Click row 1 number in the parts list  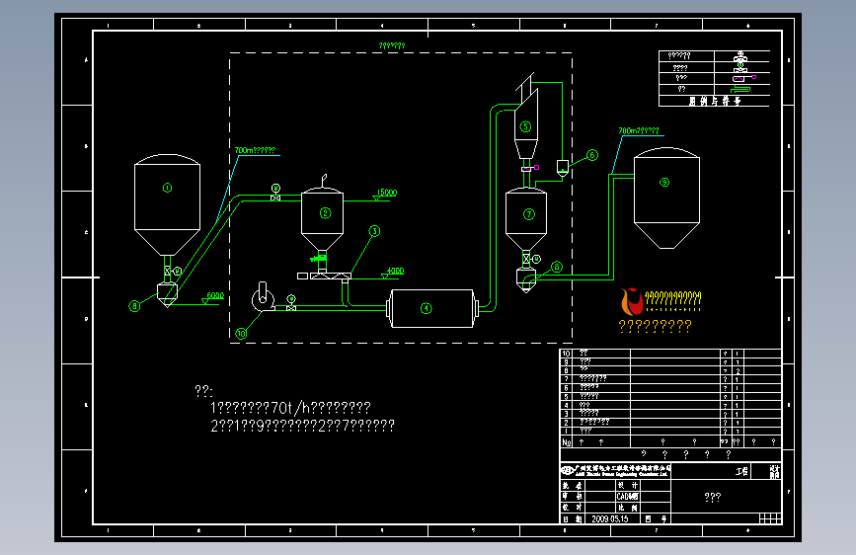tap(566, 431)
